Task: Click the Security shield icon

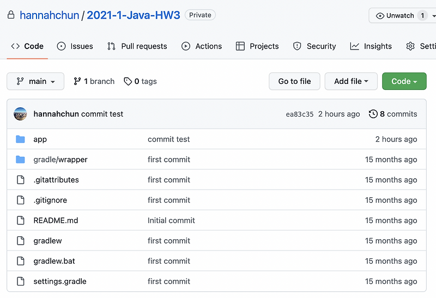Action: (297, 46)
